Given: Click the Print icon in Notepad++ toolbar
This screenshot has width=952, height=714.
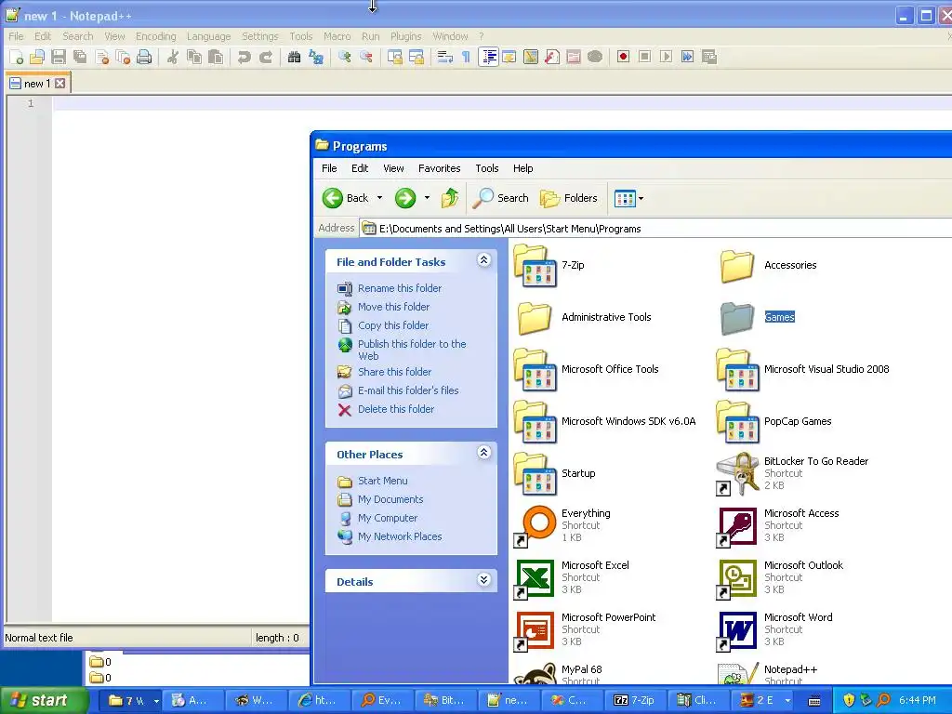Looking at the screenshot, I should tap(144, 57).
